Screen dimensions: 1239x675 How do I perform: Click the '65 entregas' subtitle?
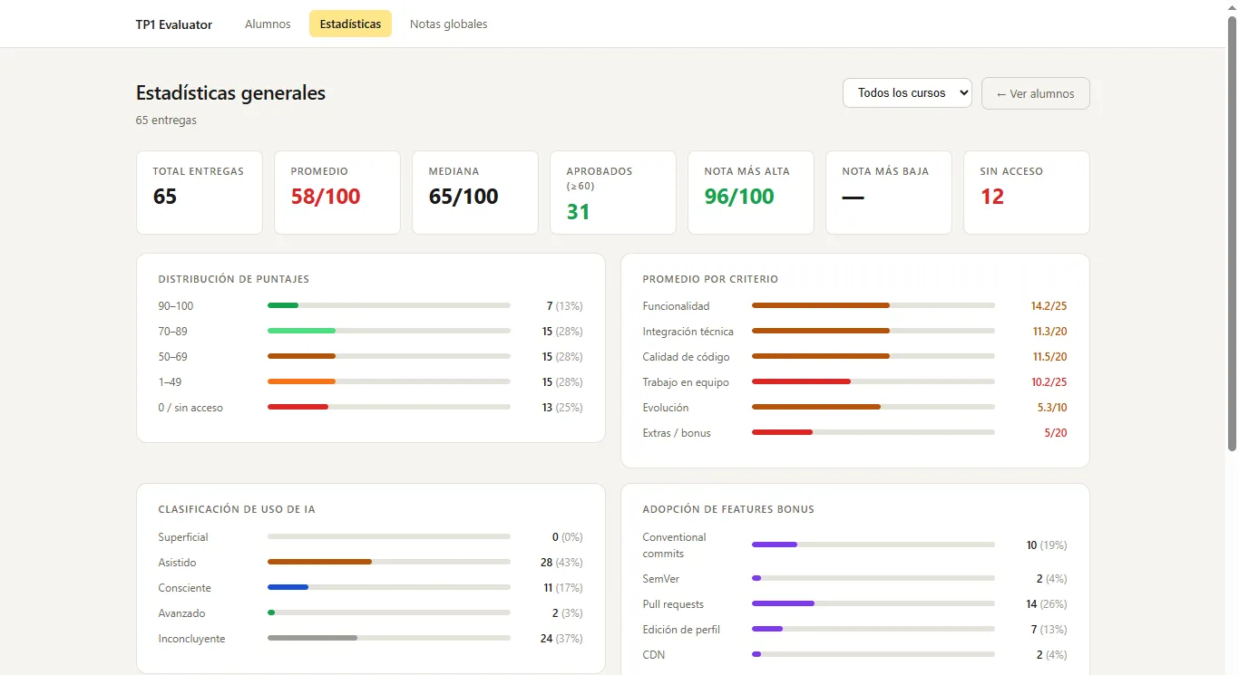pos(166,120)
